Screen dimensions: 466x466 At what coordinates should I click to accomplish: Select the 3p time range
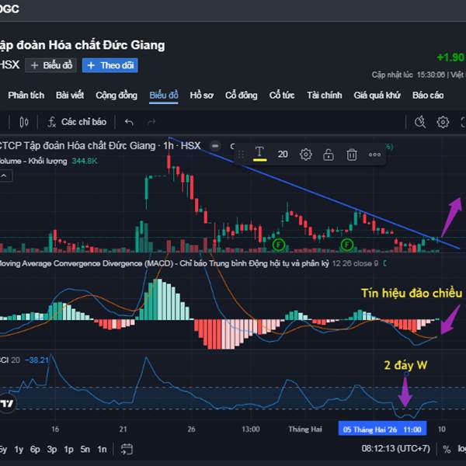(52, 449)
